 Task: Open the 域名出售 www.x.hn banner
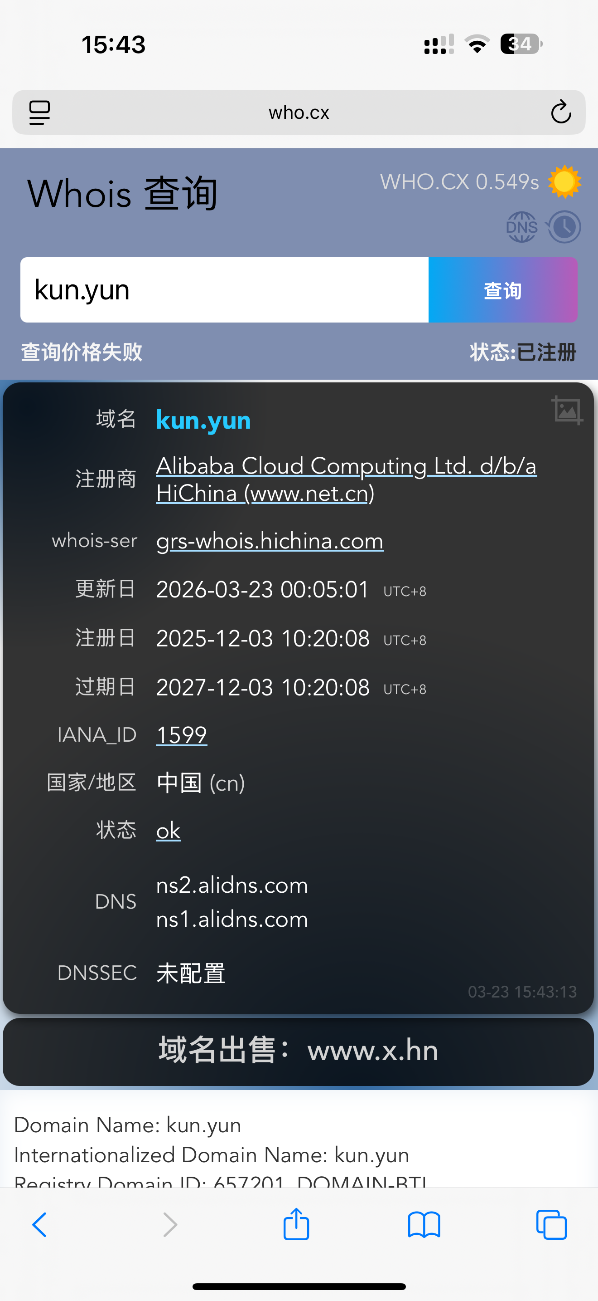pos(298,1052)
